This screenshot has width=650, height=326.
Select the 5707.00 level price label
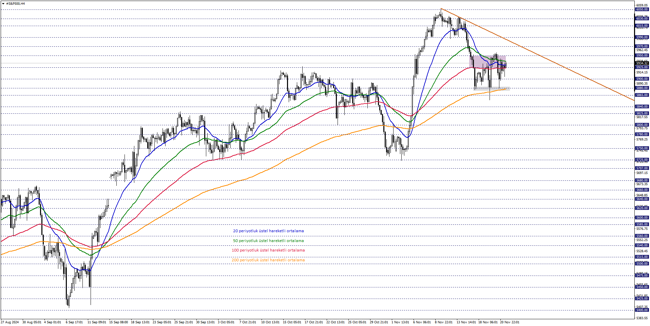[x=642, y=168]
